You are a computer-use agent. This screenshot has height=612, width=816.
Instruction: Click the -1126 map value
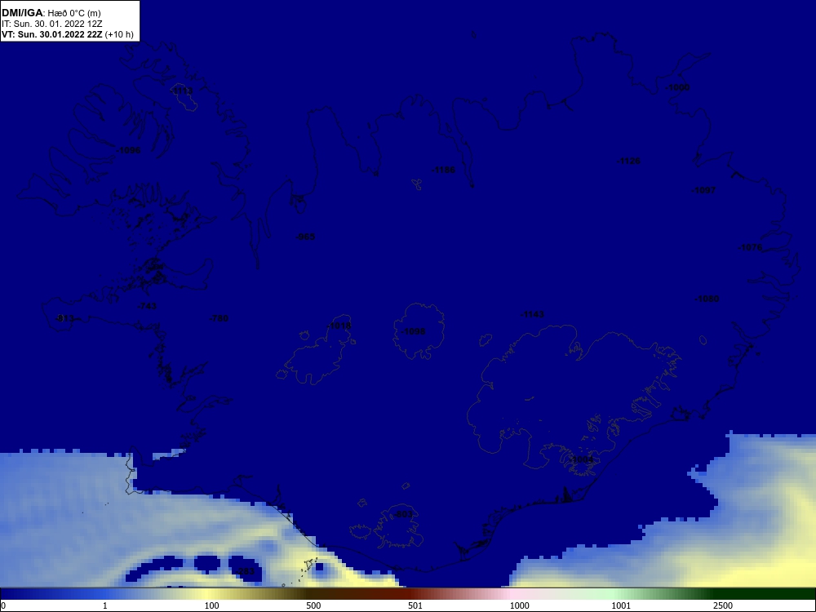[x=628, y=162]
